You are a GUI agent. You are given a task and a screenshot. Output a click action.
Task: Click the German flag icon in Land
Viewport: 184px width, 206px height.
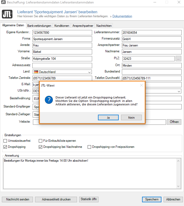36,72
